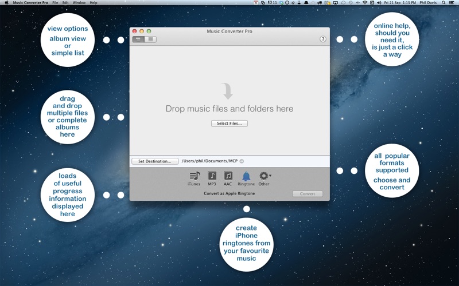Viewport: 459px width, 286px height.
Task: Switch to album view mode
Action: coord(138,39)
